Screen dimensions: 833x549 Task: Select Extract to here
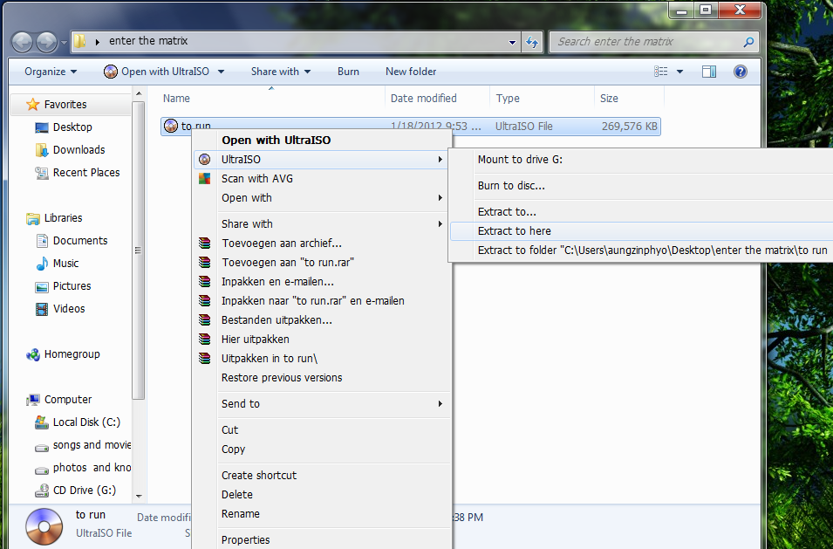coord(642,231)
